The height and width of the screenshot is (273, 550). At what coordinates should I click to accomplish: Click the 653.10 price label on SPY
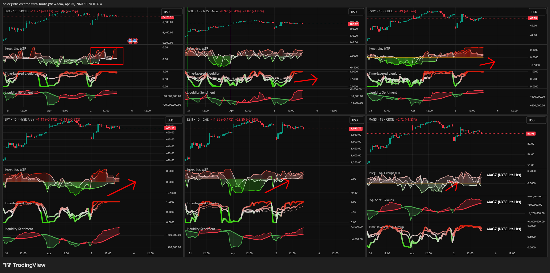(x=170, y=128)
